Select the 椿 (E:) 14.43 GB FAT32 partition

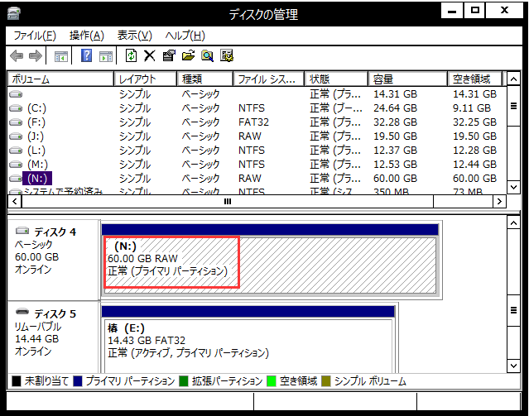pyautogui.click(x=248, y=346)
